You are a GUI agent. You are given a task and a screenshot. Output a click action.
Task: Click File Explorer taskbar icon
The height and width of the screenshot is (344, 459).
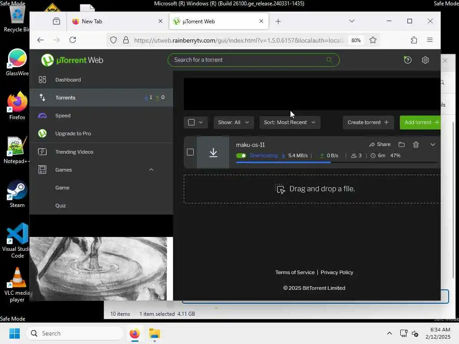tap(154, 333)
